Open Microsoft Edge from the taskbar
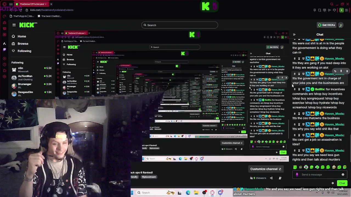 (188, 193)
